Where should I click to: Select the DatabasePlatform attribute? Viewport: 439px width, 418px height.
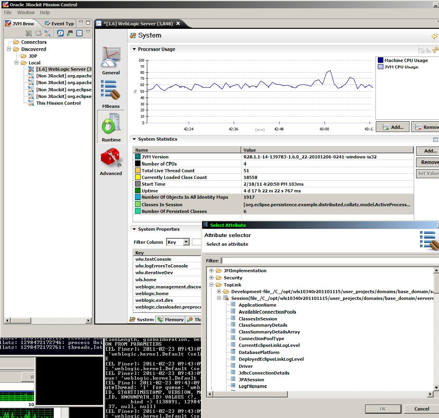[x=259, y=352]
